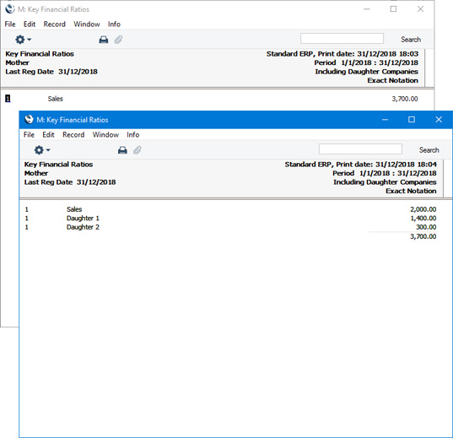Image resolution: width=453 pixels, height=438 pixels.
Task: Click Search button in front window
Action: coord(429,149)
